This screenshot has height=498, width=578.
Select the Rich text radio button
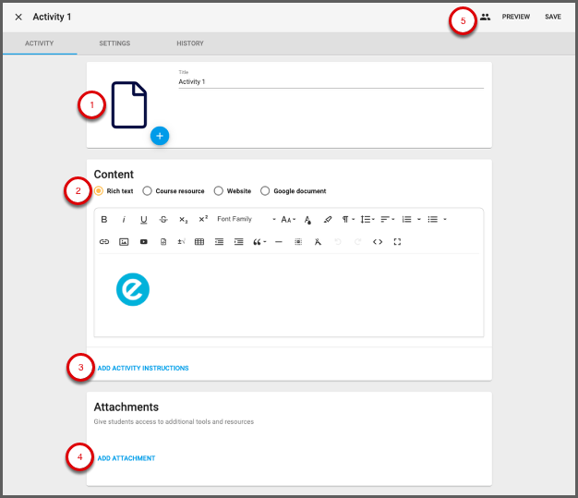point(99,191)
